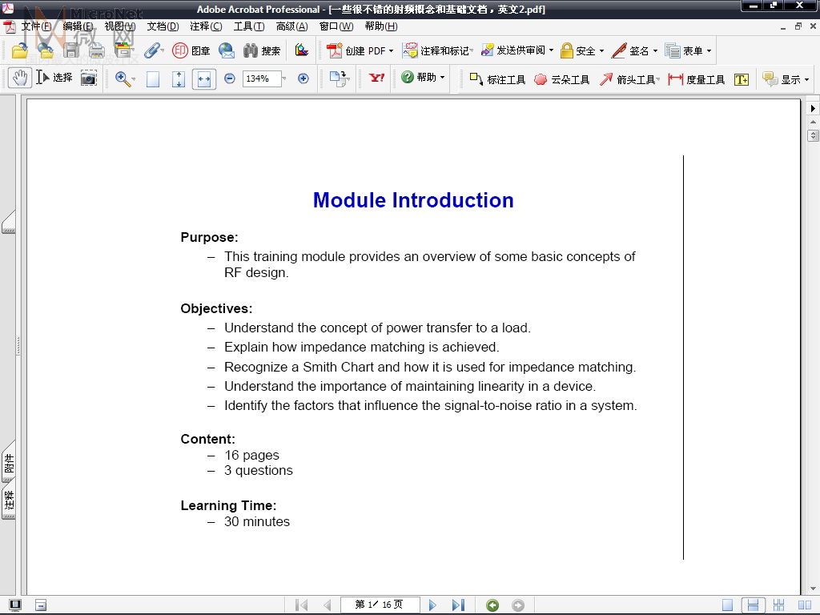Click the Print icon in toolbar
The width and height of the screenshot is (820, 615).
(97, 50)
